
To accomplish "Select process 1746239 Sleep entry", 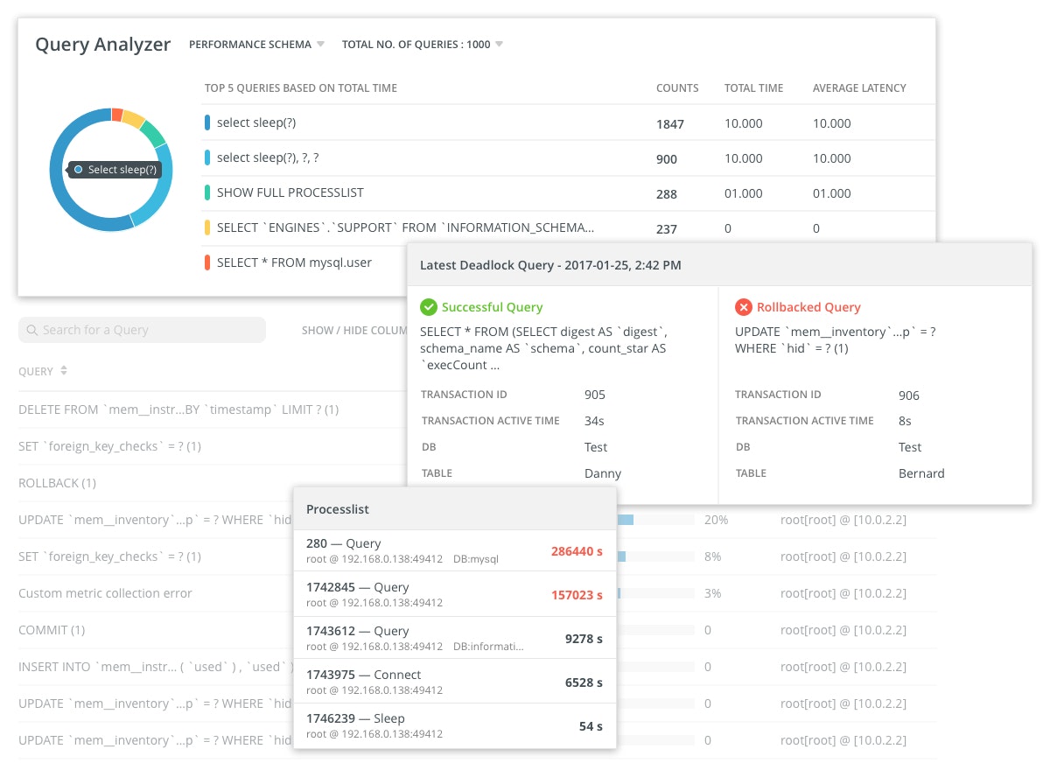I will [x=454, y=725].
